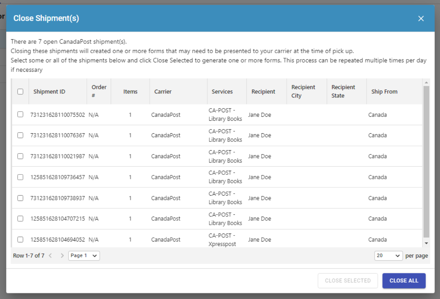Viewport: 440px width, 299px height.
Task: Check shipment 731231628110076367
Action: (x=20, y=135)
